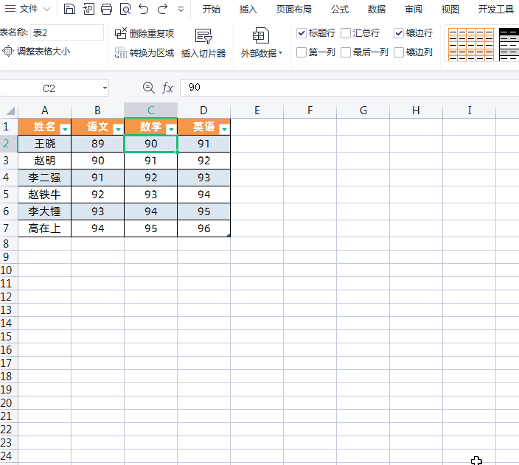Go to the 数据 tab
This screenshot has width=519, height=465.
pos(376,10)
